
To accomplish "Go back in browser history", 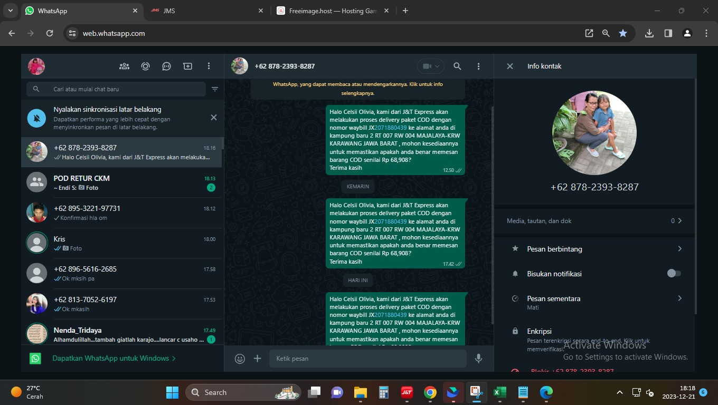I will click(x=12, y=33).
